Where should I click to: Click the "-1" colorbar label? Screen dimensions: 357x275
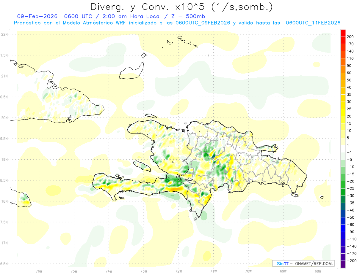(x=349, y=152)
